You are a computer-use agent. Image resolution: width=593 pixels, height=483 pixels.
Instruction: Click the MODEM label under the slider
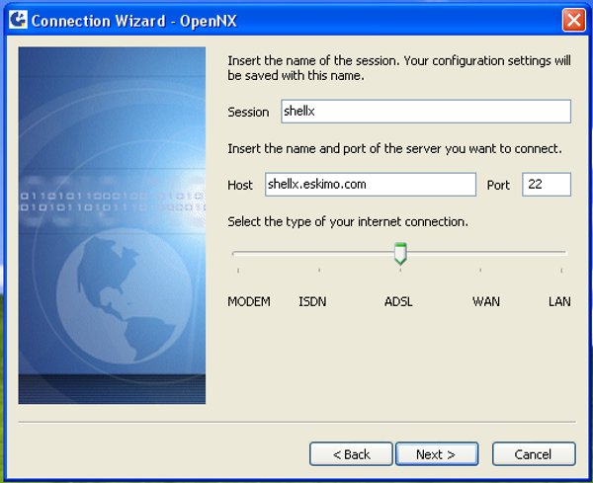click(x=249, y=301)
